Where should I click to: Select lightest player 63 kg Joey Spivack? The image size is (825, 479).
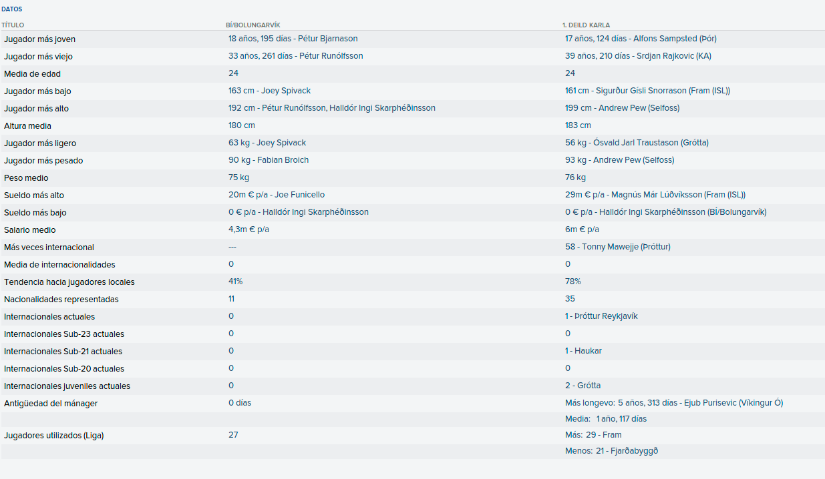[x=267, y=143]
